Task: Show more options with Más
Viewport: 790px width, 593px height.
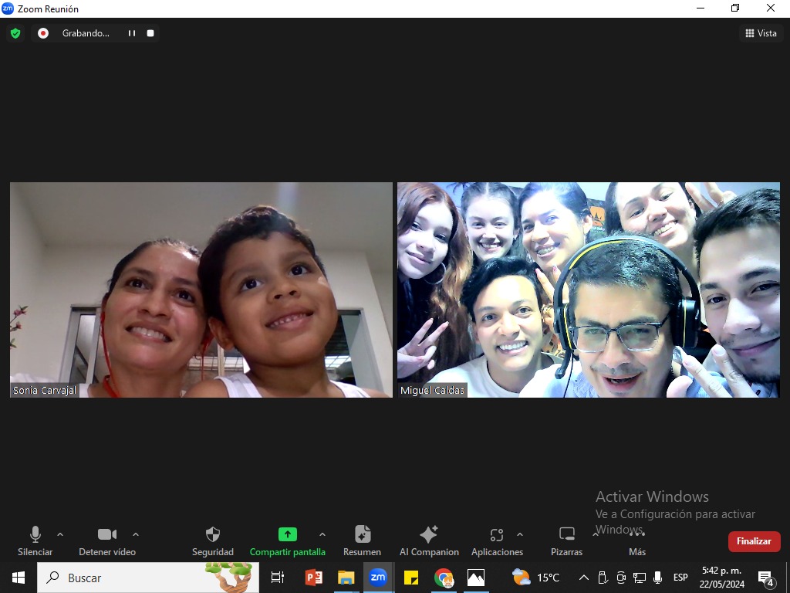Action: [637, 540]
